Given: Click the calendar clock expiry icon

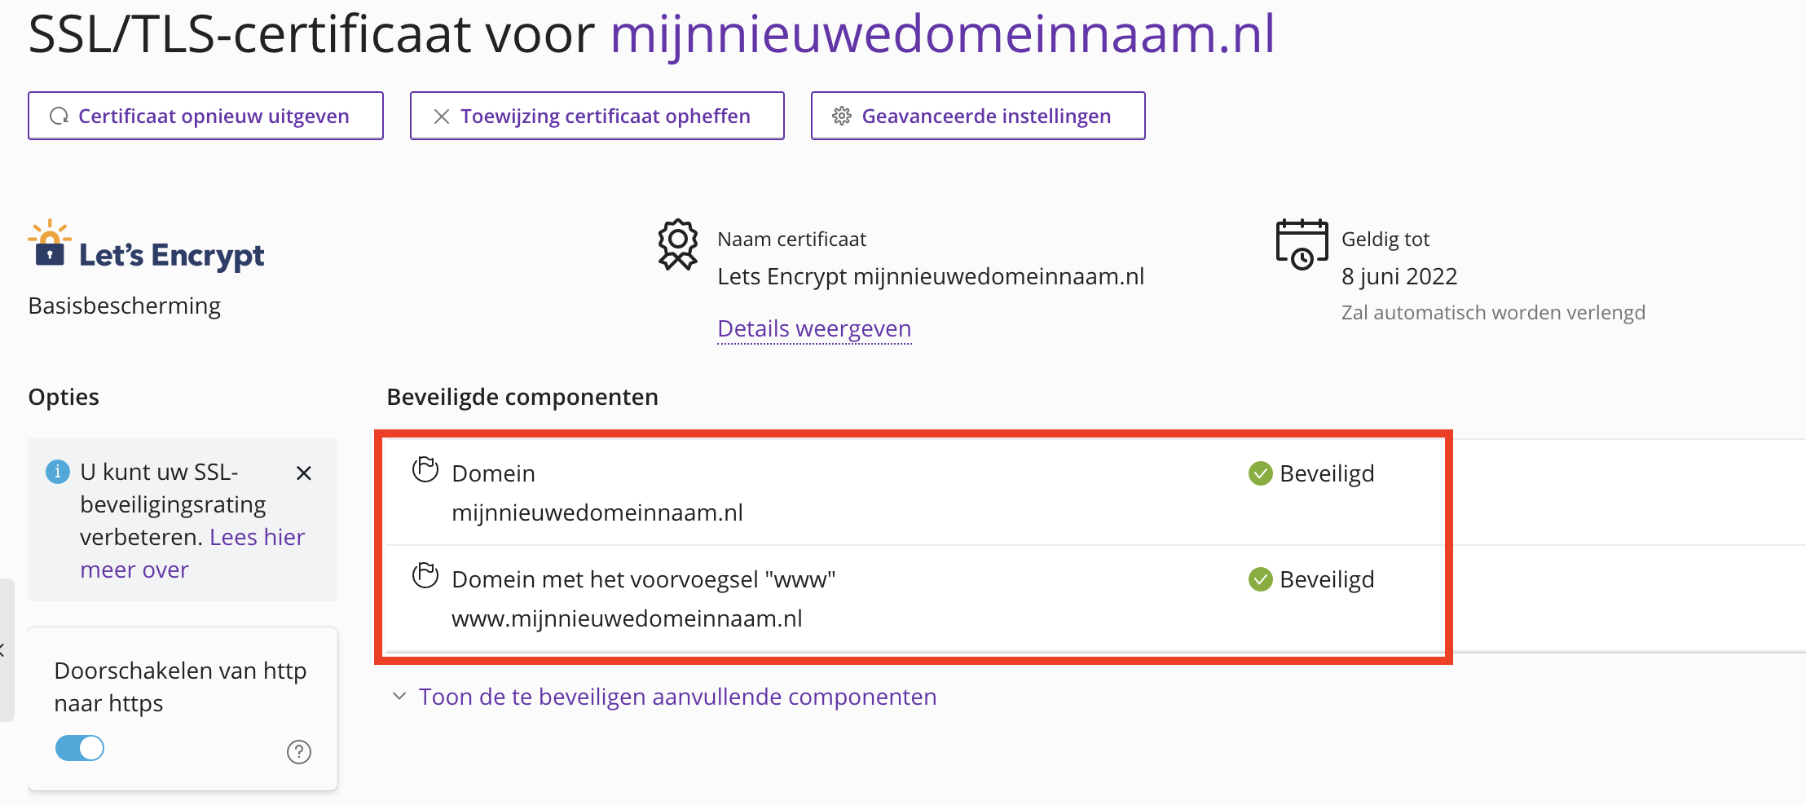Looking at the screenshot, I should [x=1302, y=244].
